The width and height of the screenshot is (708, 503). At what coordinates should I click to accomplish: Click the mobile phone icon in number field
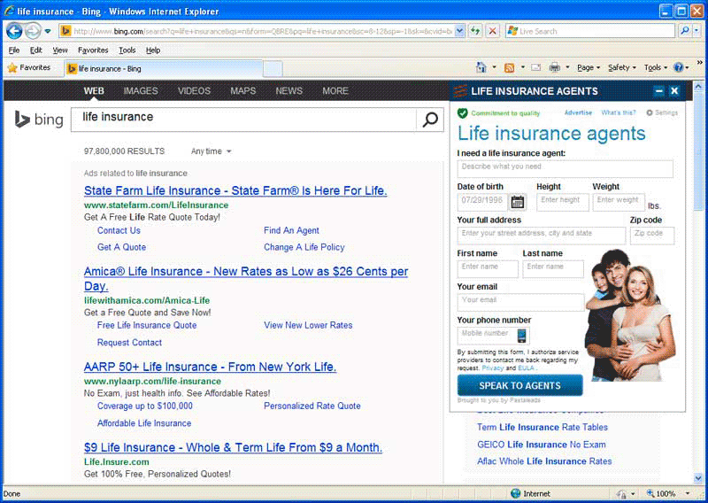[x=521, y=336]
